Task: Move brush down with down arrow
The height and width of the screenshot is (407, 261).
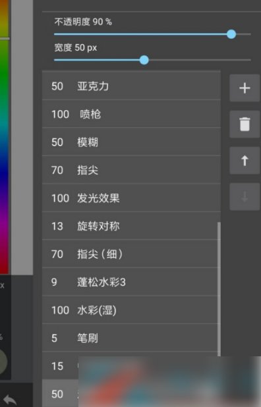Action: [x=245, y=196]
